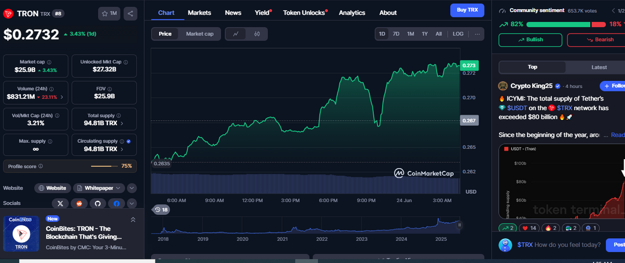Click Max. supply info icon
The image size is (625, 263).
click(x=50, y=141)
